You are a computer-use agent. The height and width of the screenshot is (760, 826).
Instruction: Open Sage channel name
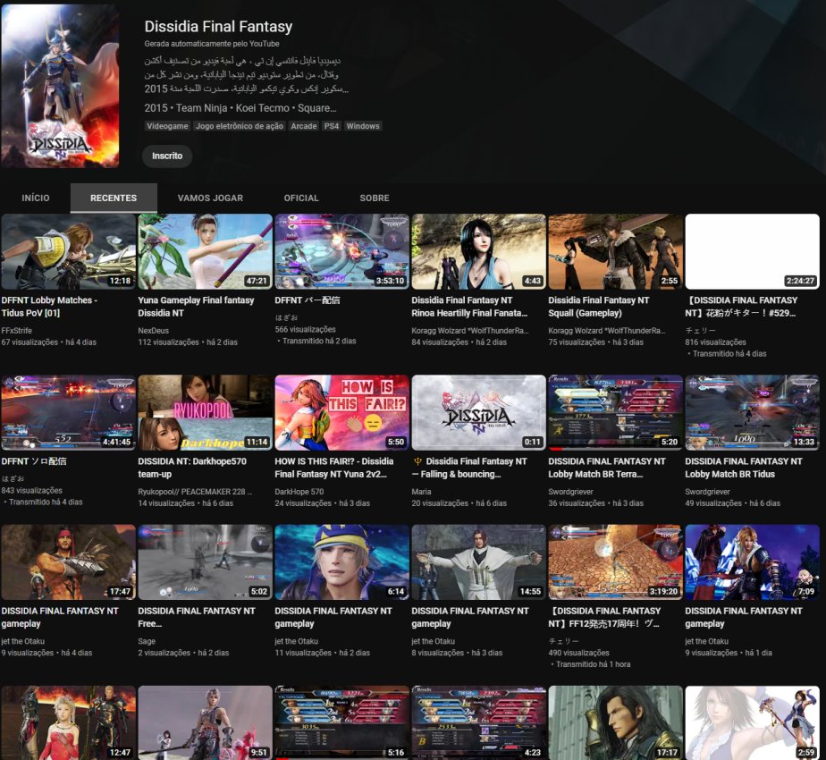147,641
